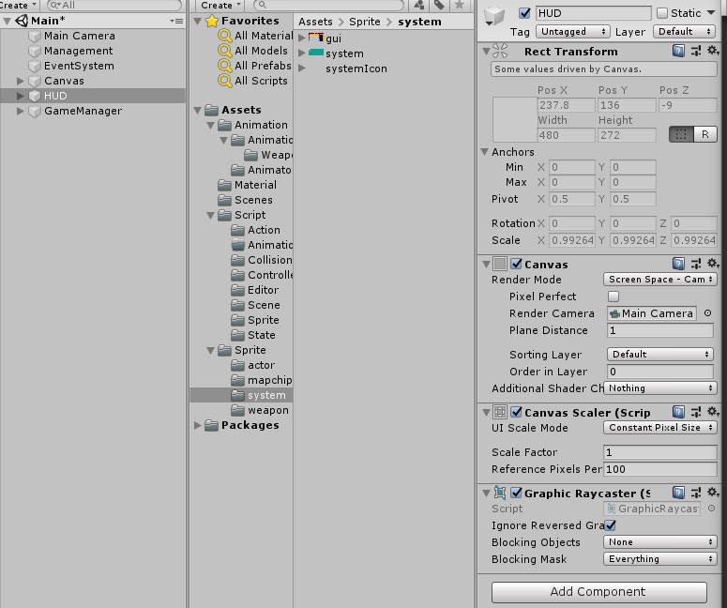Collapse the Anchors foldout
The height and width of the screenshot is (608, 727).
tap(485, 151)
